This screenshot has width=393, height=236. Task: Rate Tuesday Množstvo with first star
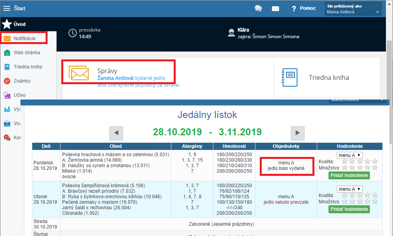tap(345, 201)
